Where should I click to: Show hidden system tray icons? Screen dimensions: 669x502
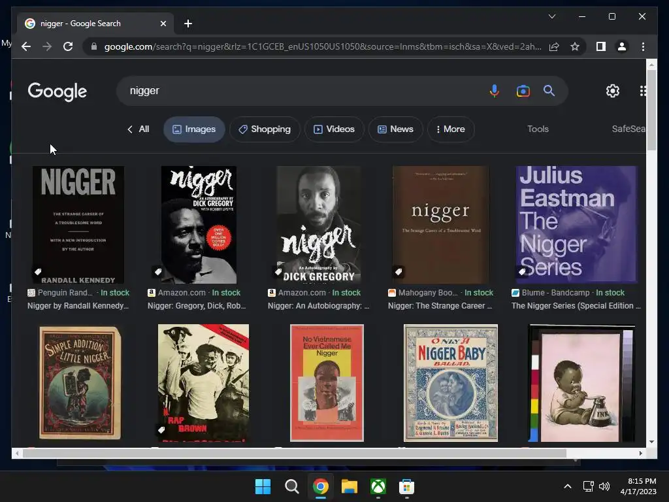coord(568,486)
